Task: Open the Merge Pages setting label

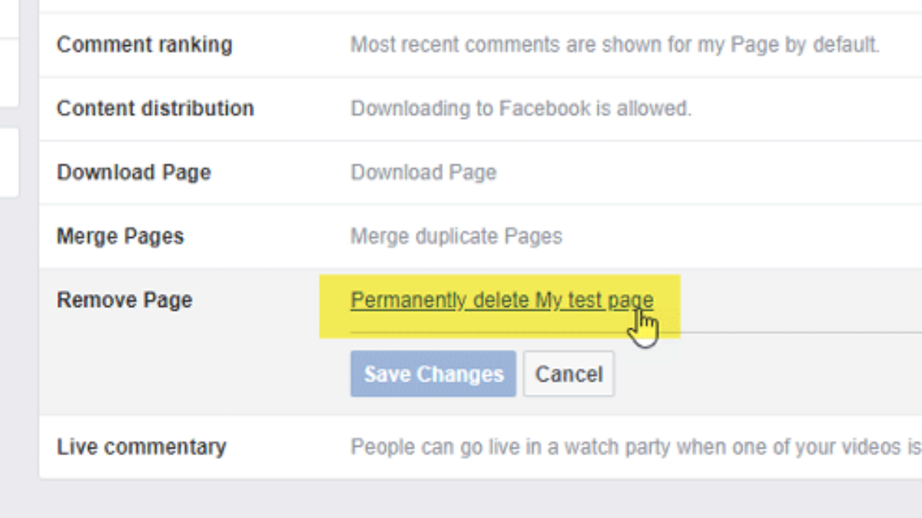Action: [x=121, y=236]
